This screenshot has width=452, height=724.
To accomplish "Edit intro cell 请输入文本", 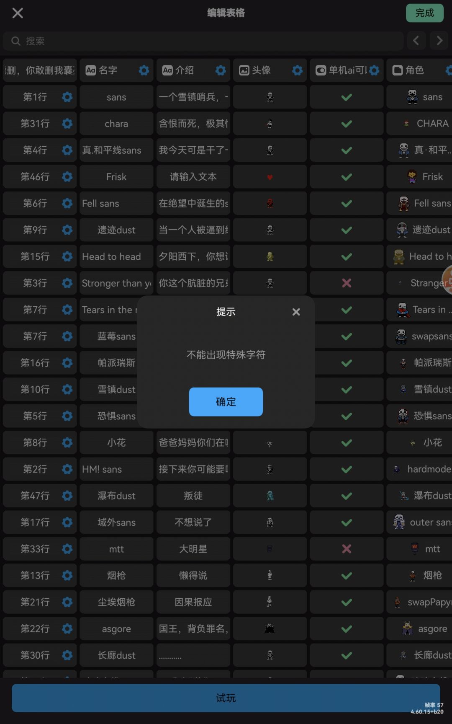I will point(193,177).
